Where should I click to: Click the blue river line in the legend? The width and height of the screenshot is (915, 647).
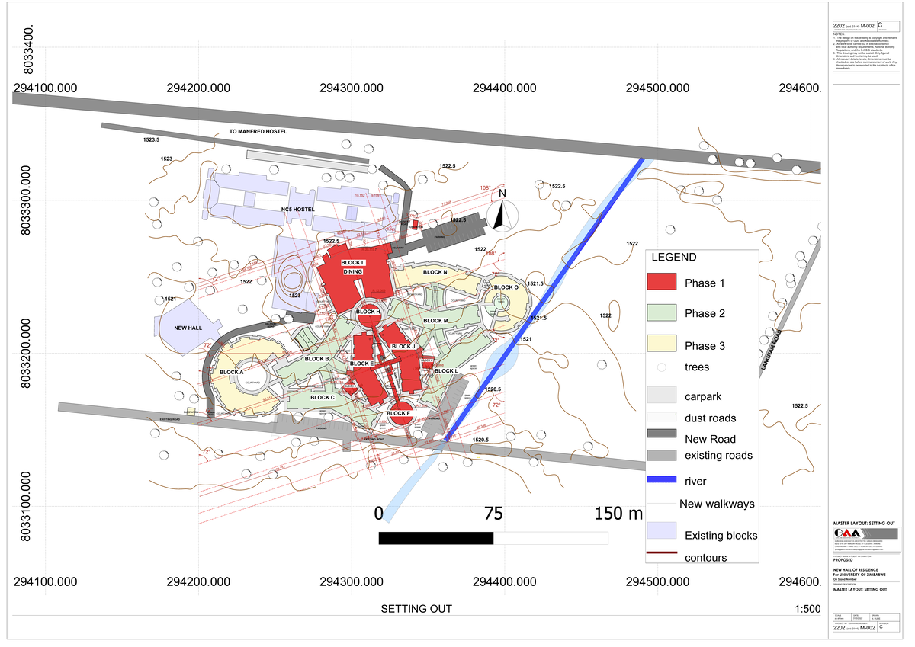click(660, 481)
